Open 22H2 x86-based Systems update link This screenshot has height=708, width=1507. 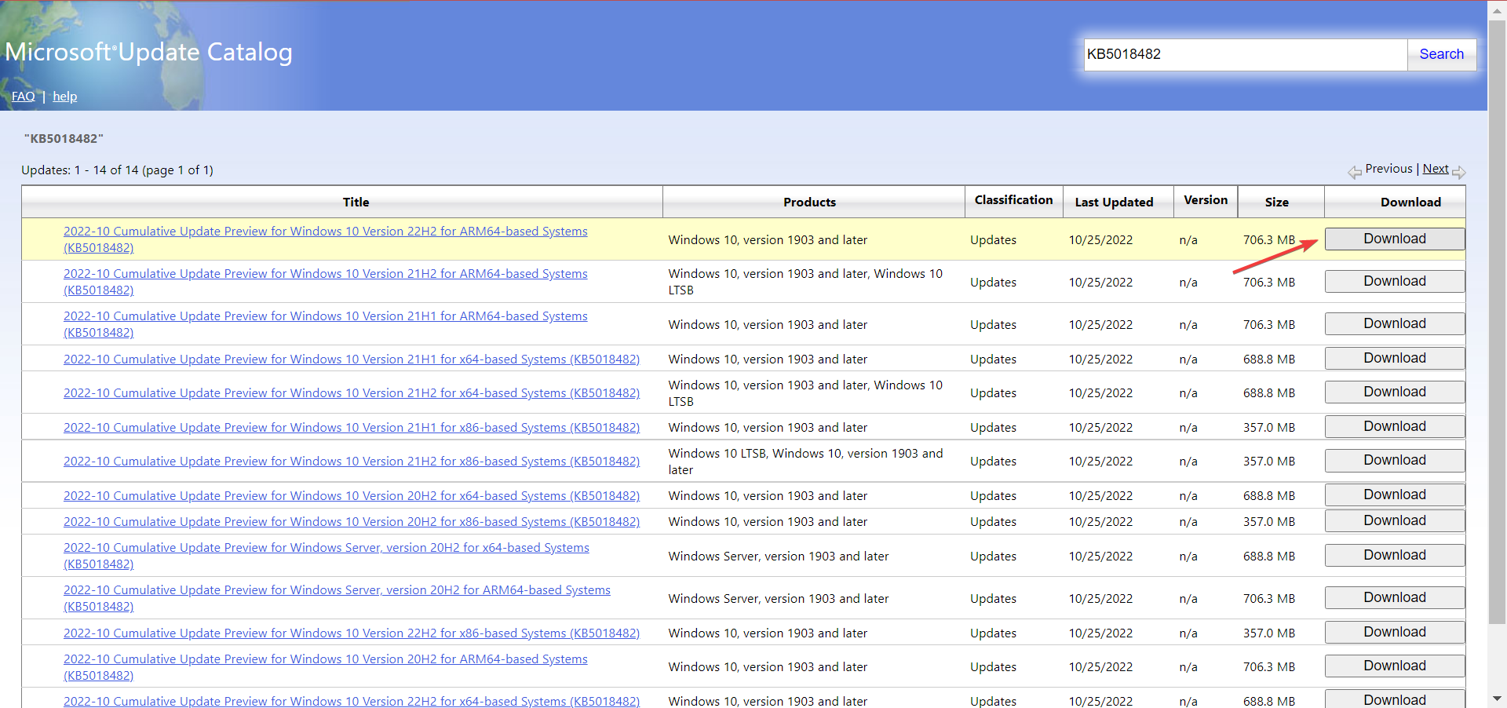(351, 633)
